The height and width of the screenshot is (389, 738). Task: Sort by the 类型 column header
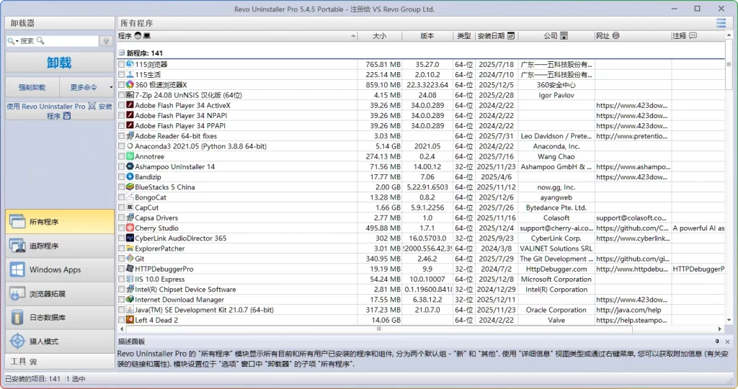(464, 36)
